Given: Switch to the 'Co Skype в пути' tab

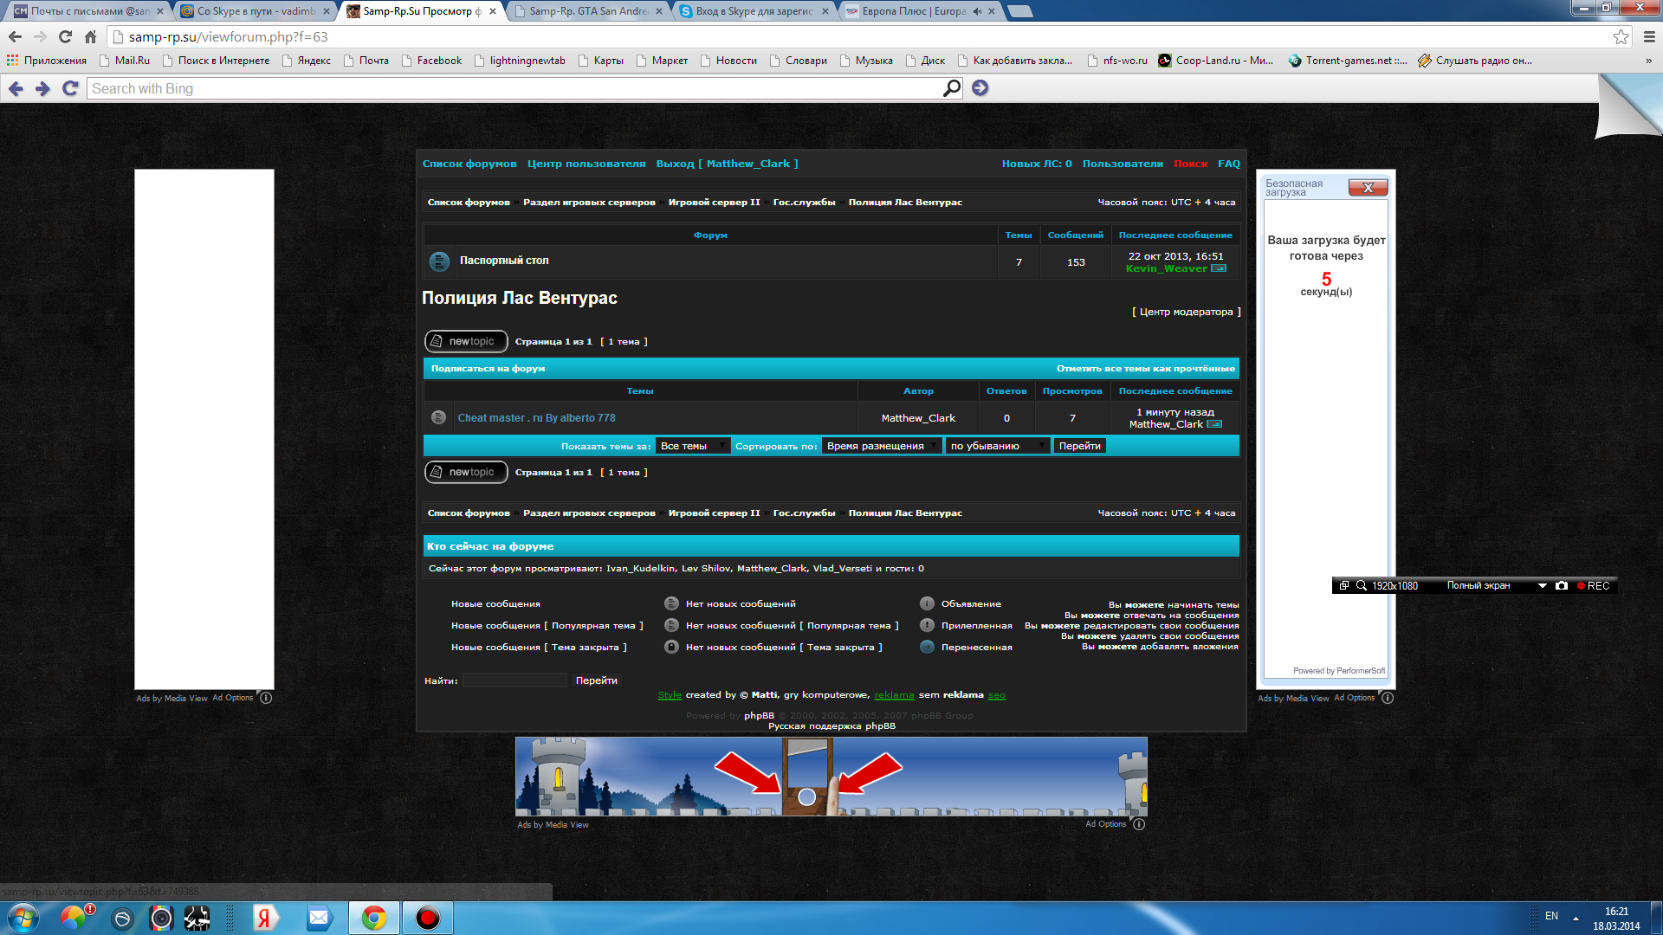Looking at the screenshot, I should click(256, 11).
